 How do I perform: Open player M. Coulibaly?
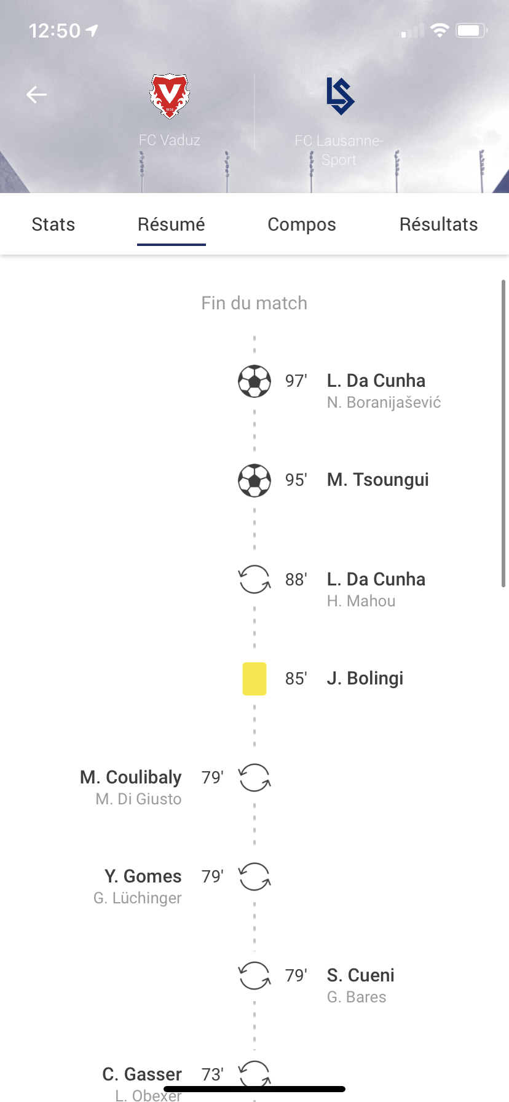click(x=131, y=777)
